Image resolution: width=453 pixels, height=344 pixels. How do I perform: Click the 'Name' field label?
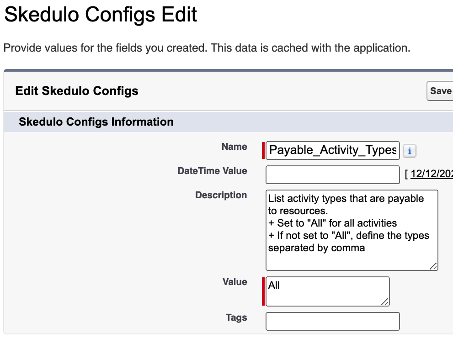(x=234, y=147)
